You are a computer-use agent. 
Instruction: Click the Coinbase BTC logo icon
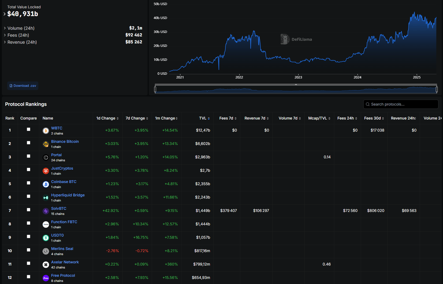coord(46,184)
